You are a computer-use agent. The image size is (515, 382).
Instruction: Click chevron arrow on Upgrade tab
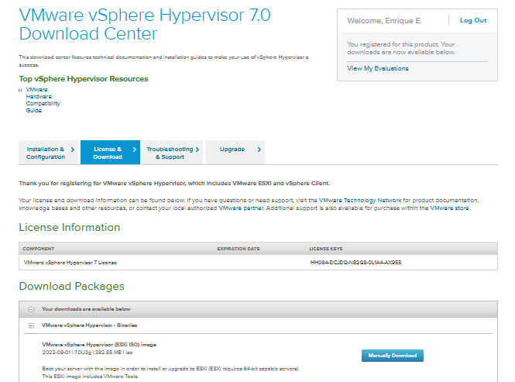click(x=259, y=150)
